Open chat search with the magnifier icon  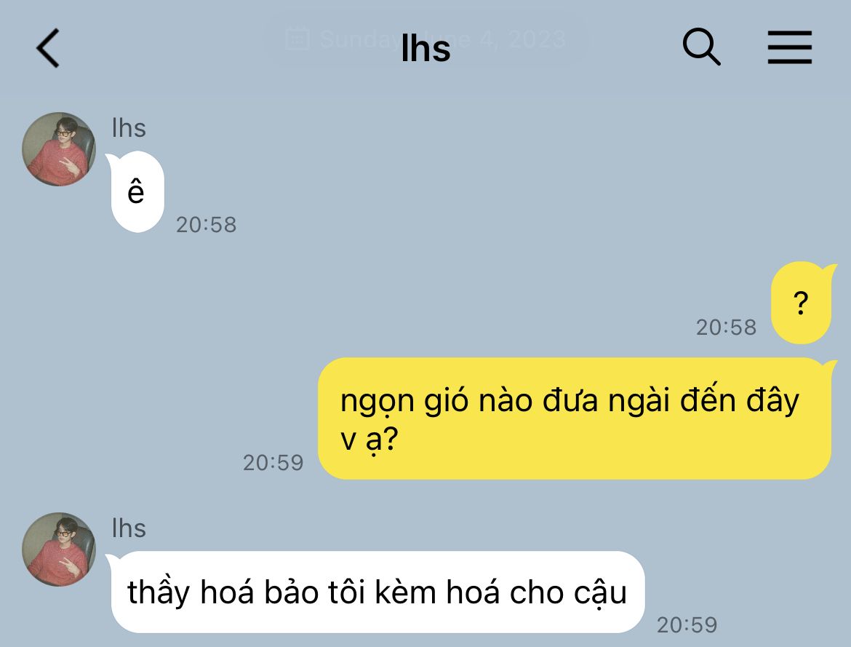701,47
